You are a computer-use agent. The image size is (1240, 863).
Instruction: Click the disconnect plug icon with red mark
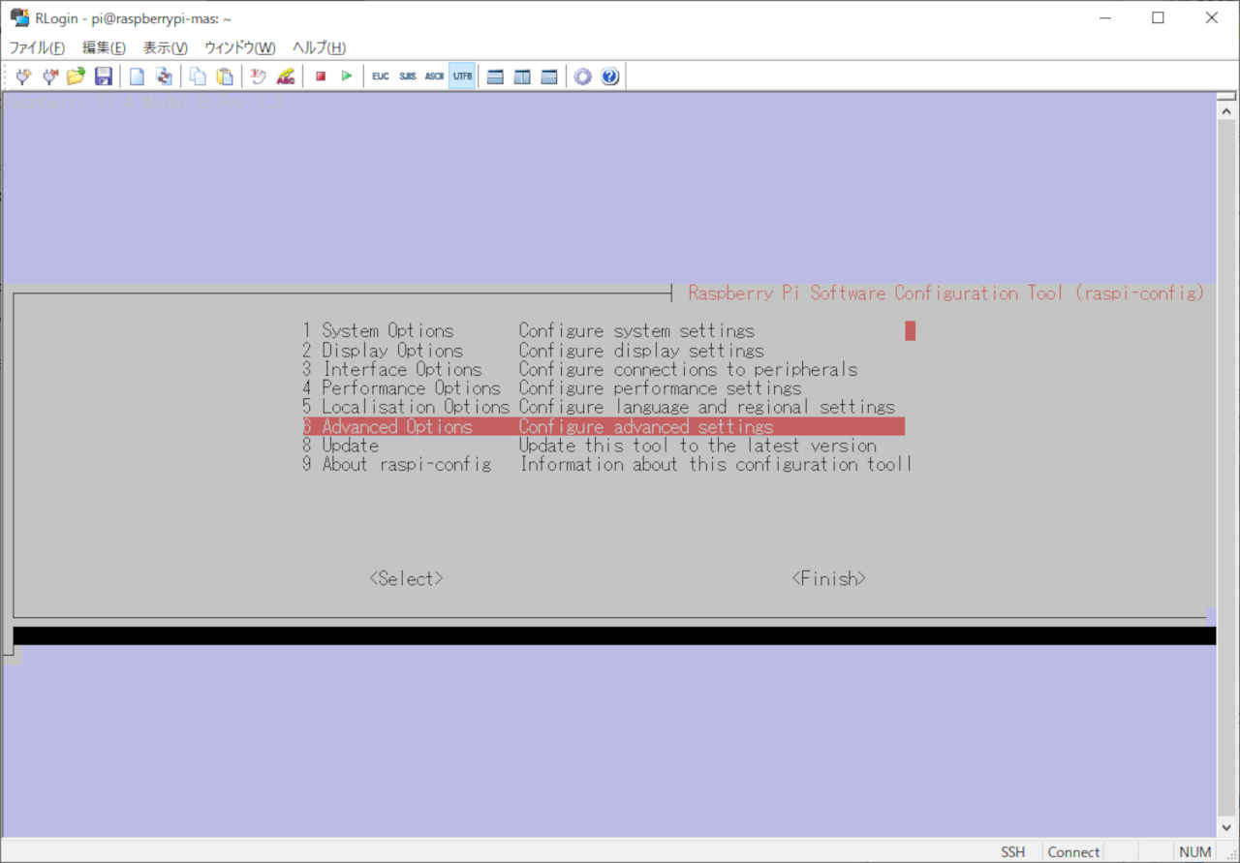(x=49, y=77)
